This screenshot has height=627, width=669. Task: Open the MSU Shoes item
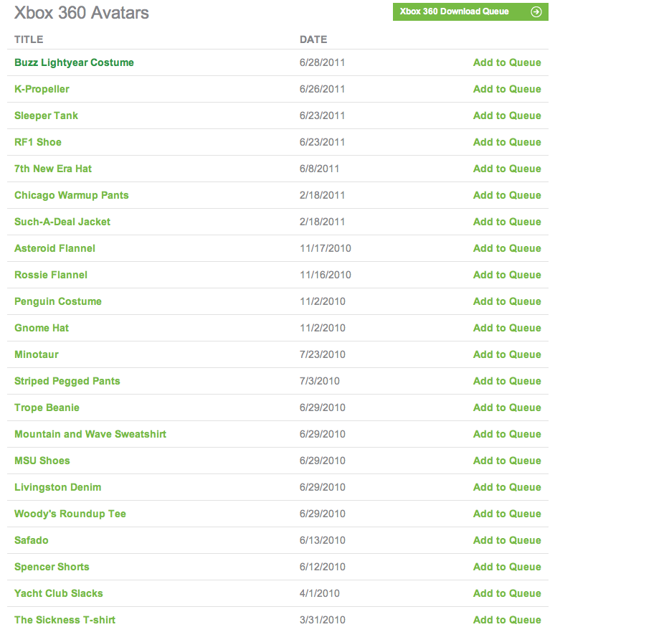[42, 461]
